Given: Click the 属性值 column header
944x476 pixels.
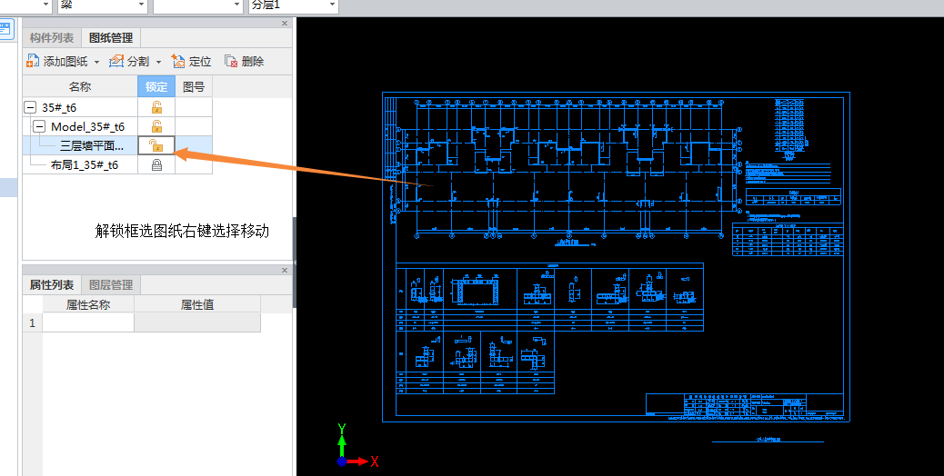Looking at the screenshot, I should (x=197, y=304).
